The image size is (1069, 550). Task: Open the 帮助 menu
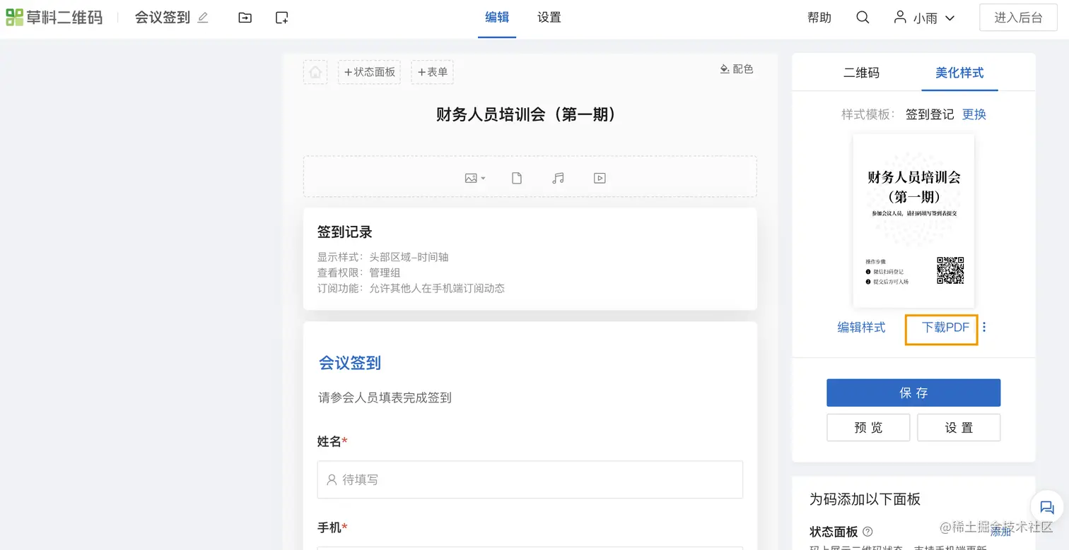[x=819, y=18]
